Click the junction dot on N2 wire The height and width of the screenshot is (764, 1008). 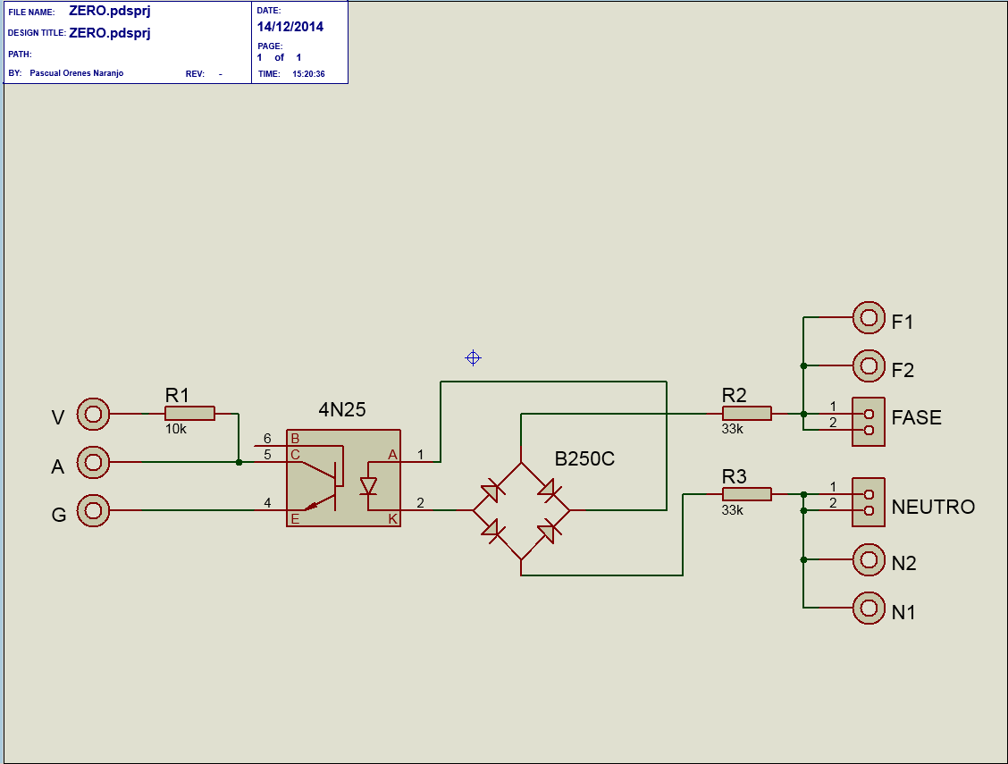803,559
